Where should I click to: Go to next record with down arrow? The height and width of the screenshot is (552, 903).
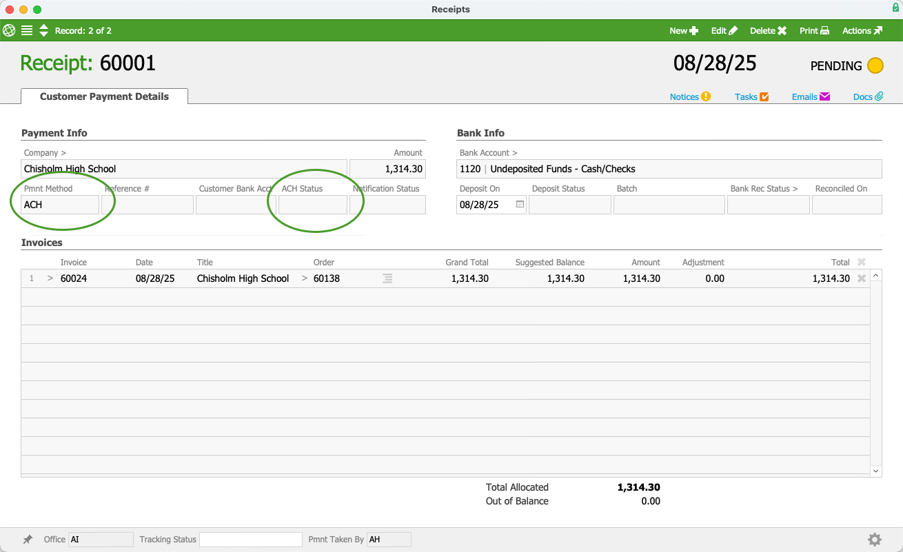tap(43, 34)
